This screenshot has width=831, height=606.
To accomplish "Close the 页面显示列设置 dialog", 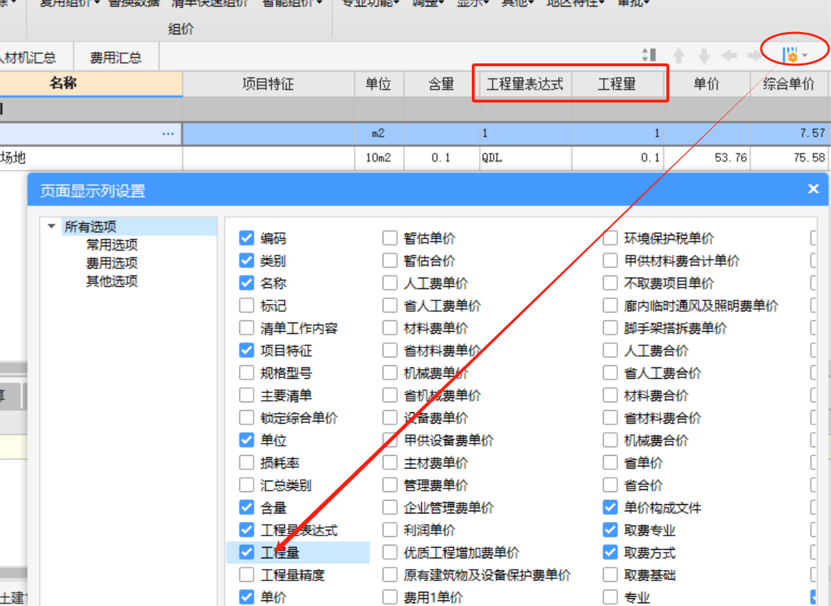I will click(813, 189).
